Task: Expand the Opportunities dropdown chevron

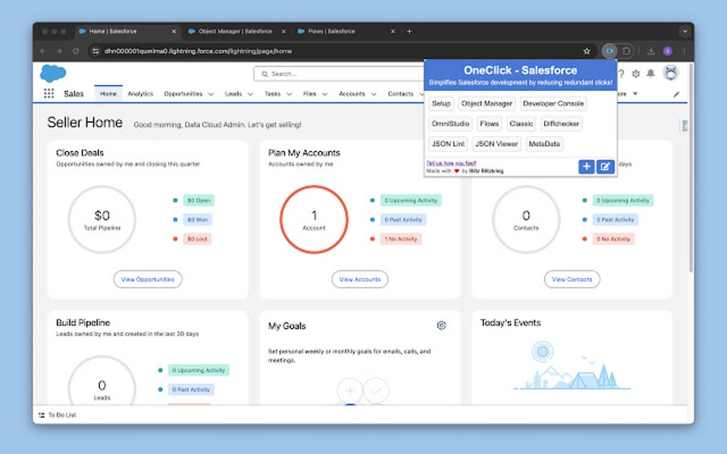Action: tap(210, 93)
